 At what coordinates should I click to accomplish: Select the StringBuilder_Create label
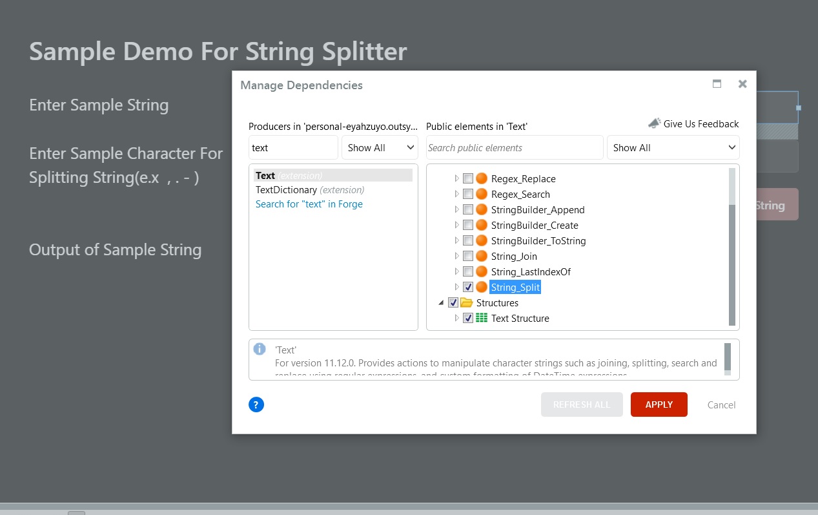[535, 225]
